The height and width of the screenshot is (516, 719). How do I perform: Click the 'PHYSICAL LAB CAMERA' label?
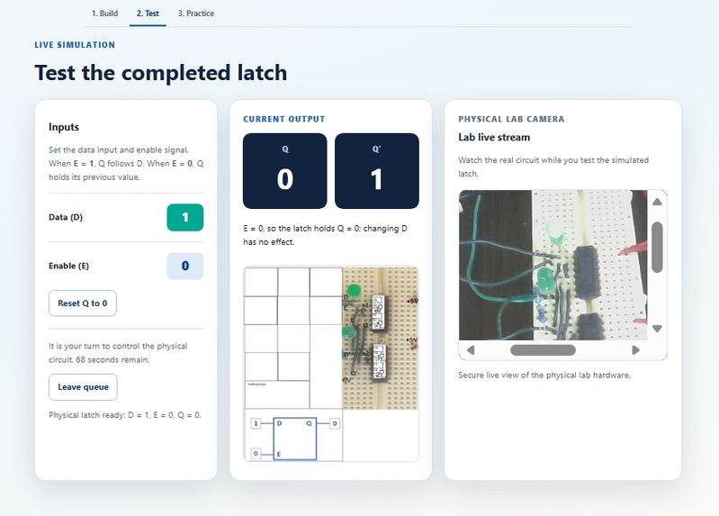(511, 119)
